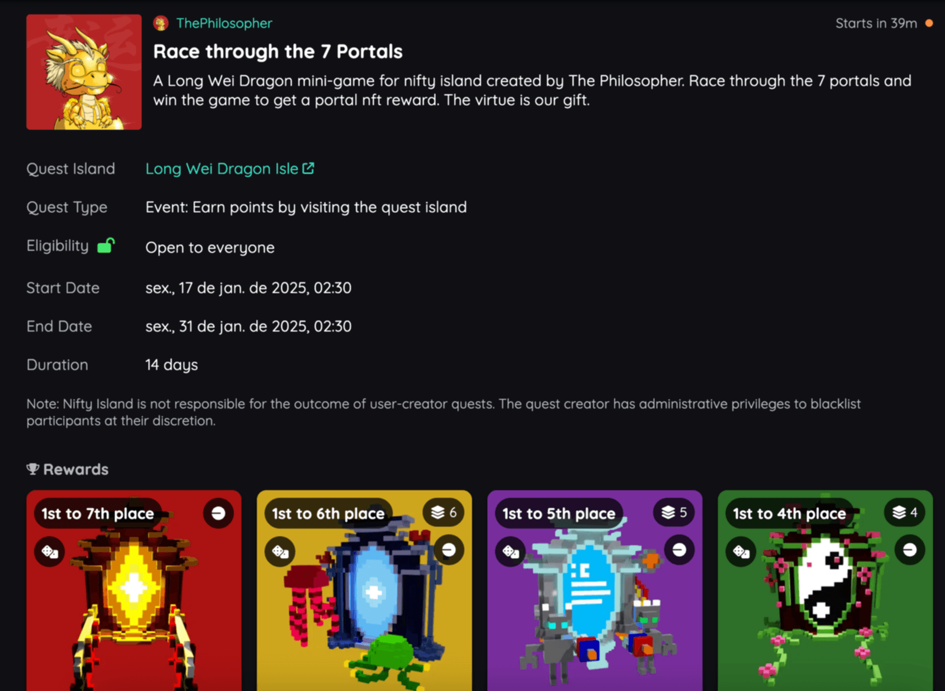Image resolution: width=945 pixels, height=691 pixels.
Task: Click the external link icon beside Long Wei Dragon Isle
Action: (x=308, y=168)
